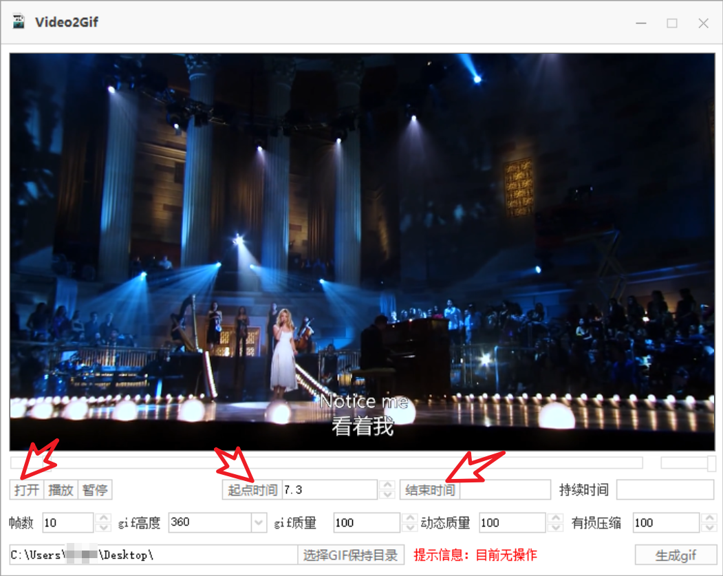Image resolution: width=723 pixels, height=576 pixels.
Task: Click the video preview frame
Action: coord(362,252)
